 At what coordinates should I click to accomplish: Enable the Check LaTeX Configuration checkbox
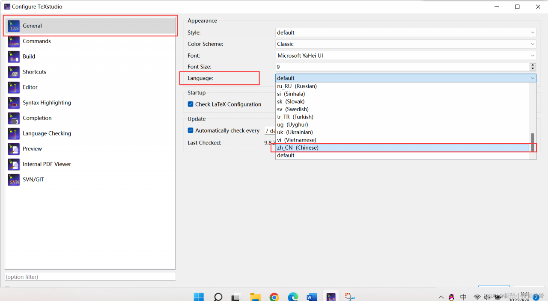point(191,104)
